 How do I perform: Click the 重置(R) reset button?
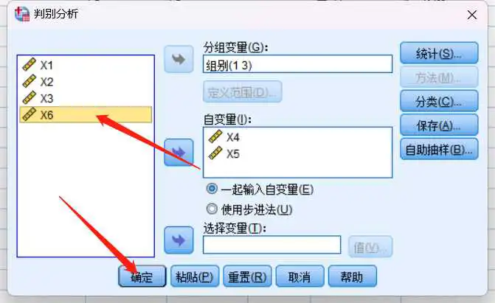pyautogui.click(x=248, y=276)
